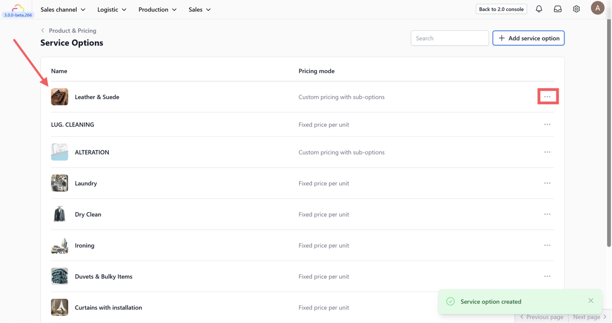Viewport: 612px width, 323px height.
Task: Click the vertical page scrollbar
Action: (x=609, y=134)
